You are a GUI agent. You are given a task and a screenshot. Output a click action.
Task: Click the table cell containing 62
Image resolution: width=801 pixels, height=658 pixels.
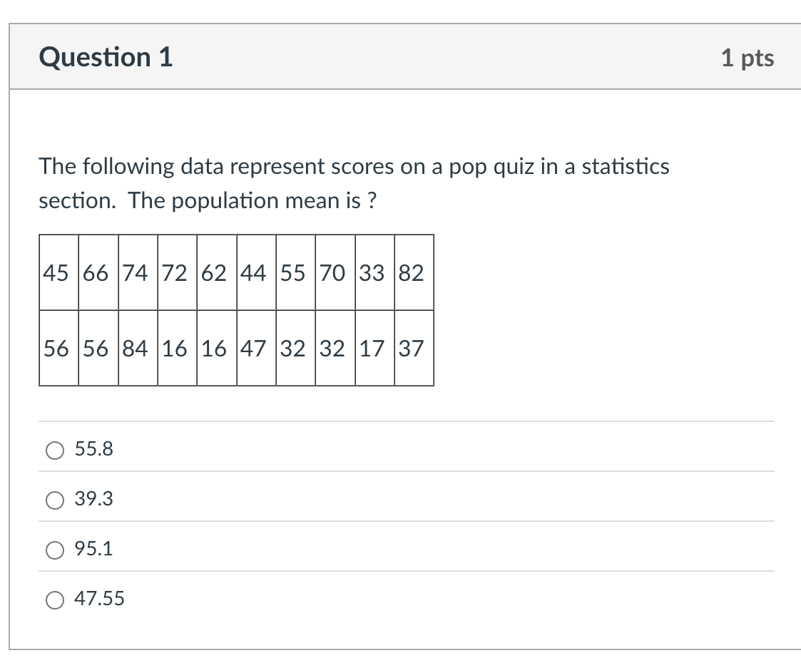click(x=217, y=272)
